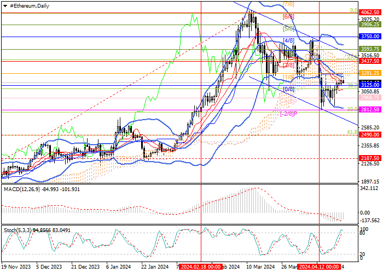Image resolution: width=383 pixels, height=273 pixels.
Task: Click the 19 Nov 2023 date label
Action: pyautogui.click(x=16, y=267)
